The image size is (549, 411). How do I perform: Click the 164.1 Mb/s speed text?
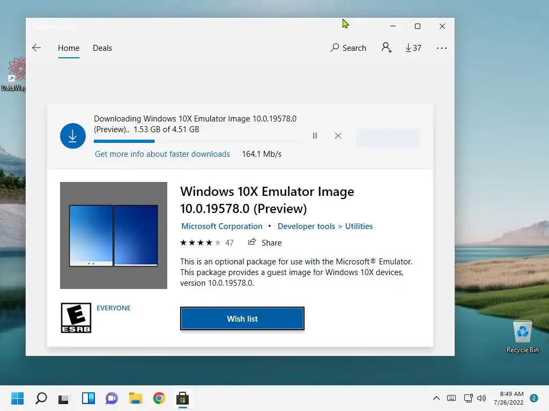coord(262,154)
